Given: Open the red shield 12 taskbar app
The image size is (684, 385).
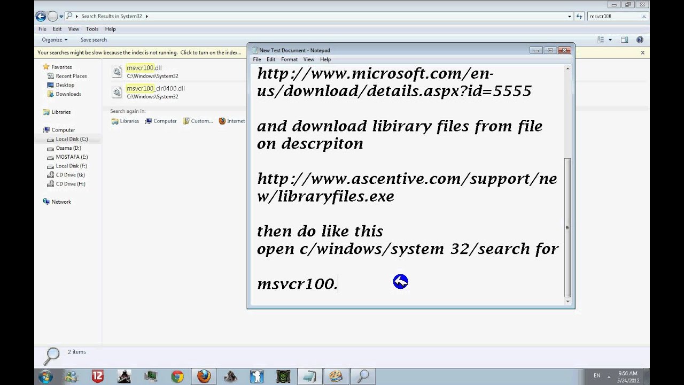Looking at the screenshot, I should click(x=97, y=376).
